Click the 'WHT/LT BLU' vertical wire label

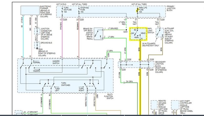[x=86, y=102]
